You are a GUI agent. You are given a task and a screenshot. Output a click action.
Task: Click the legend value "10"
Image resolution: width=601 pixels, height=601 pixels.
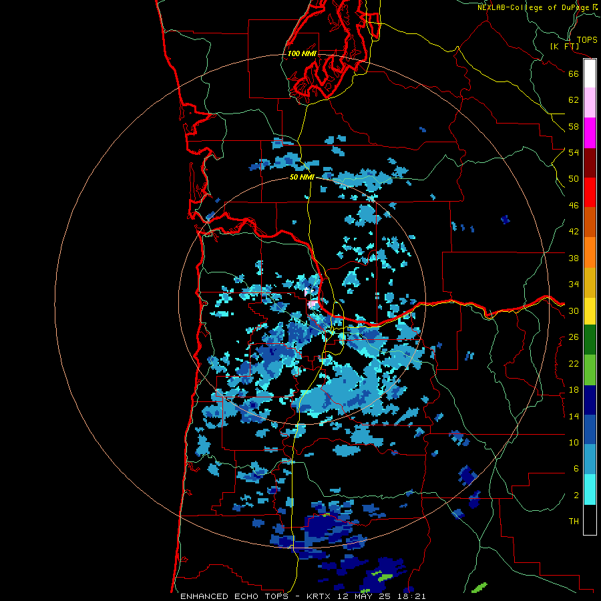tap(574, 443)
